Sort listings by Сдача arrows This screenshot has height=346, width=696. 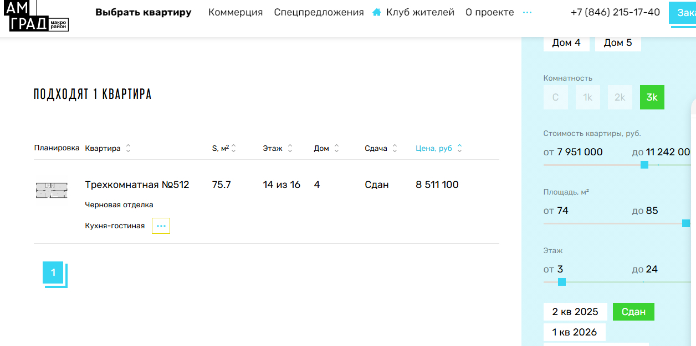click(395, 148)
